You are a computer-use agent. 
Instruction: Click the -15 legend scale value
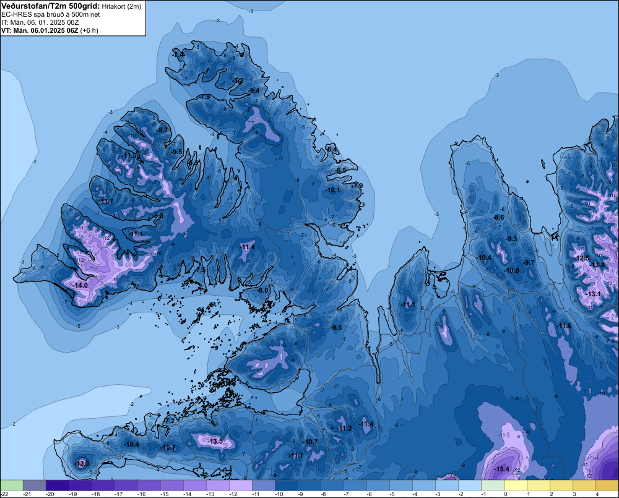(x=164, y=494)
